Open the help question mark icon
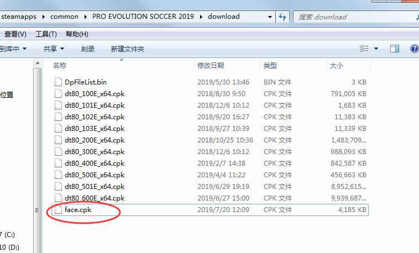This screenshot has height=253, width=419. 414,49
